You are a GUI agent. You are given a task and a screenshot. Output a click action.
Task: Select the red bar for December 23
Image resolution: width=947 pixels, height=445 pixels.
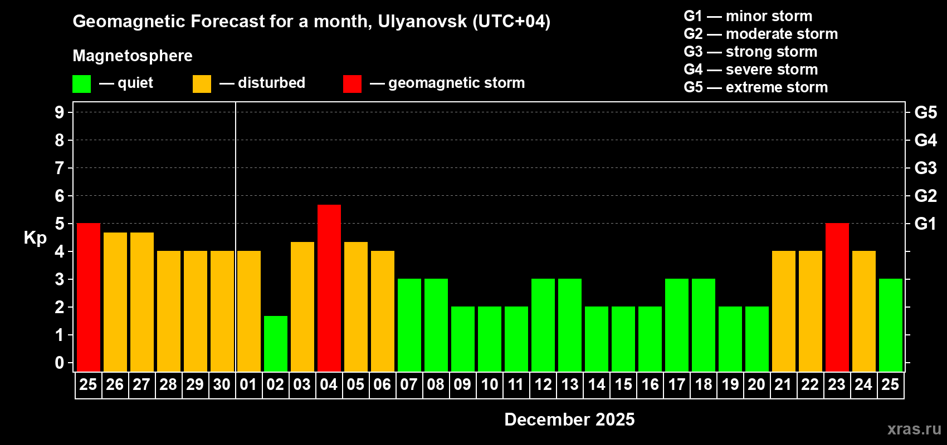(837, 298)
